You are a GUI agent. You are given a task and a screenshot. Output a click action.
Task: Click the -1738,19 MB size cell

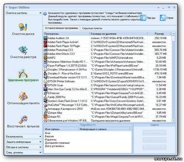(x=159, y=69)
